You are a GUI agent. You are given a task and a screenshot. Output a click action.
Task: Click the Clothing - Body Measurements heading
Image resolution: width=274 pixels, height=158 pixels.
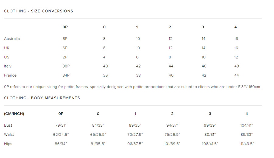pos(42,98)
